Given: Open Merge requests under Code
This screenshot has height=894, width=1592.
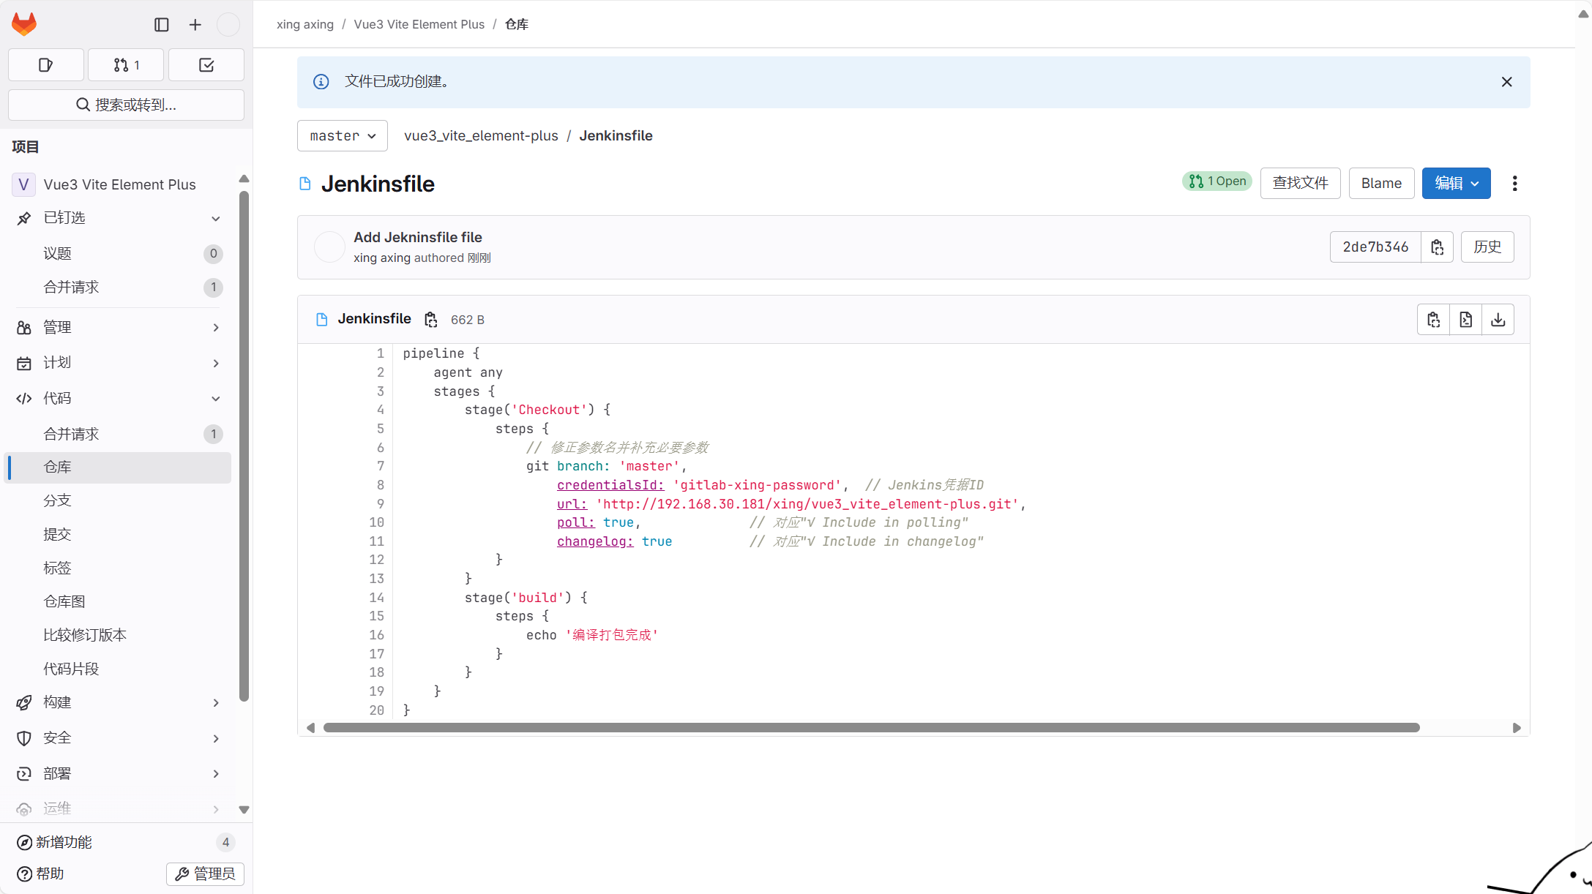Looking at the screenshot, I should [118, 435].
